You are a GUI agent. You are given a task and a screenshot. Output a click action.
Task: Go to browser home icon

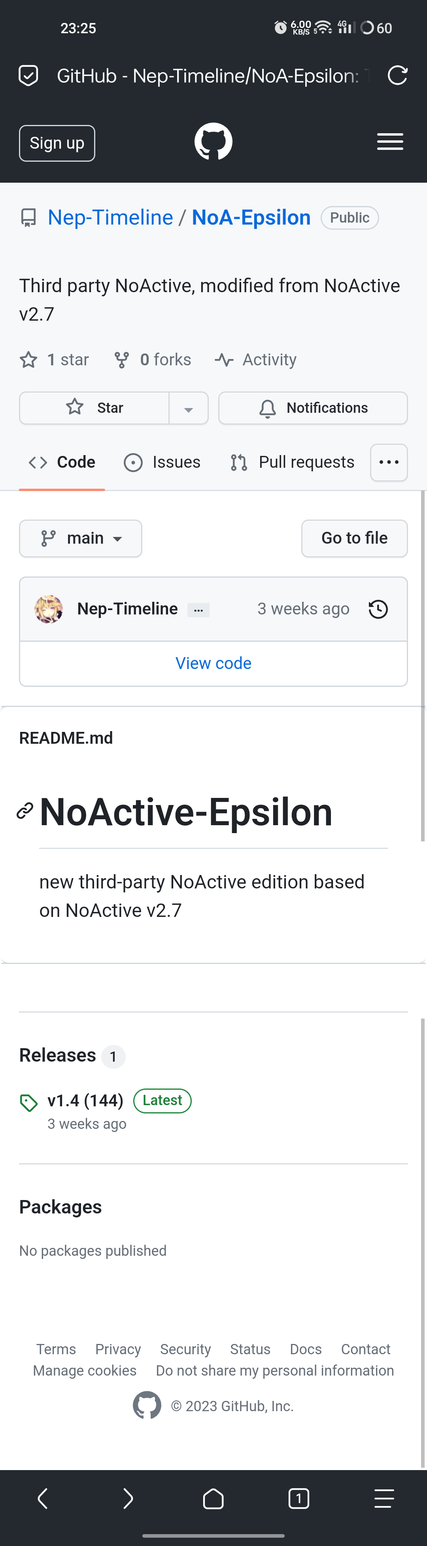(x=213, y=1499)
